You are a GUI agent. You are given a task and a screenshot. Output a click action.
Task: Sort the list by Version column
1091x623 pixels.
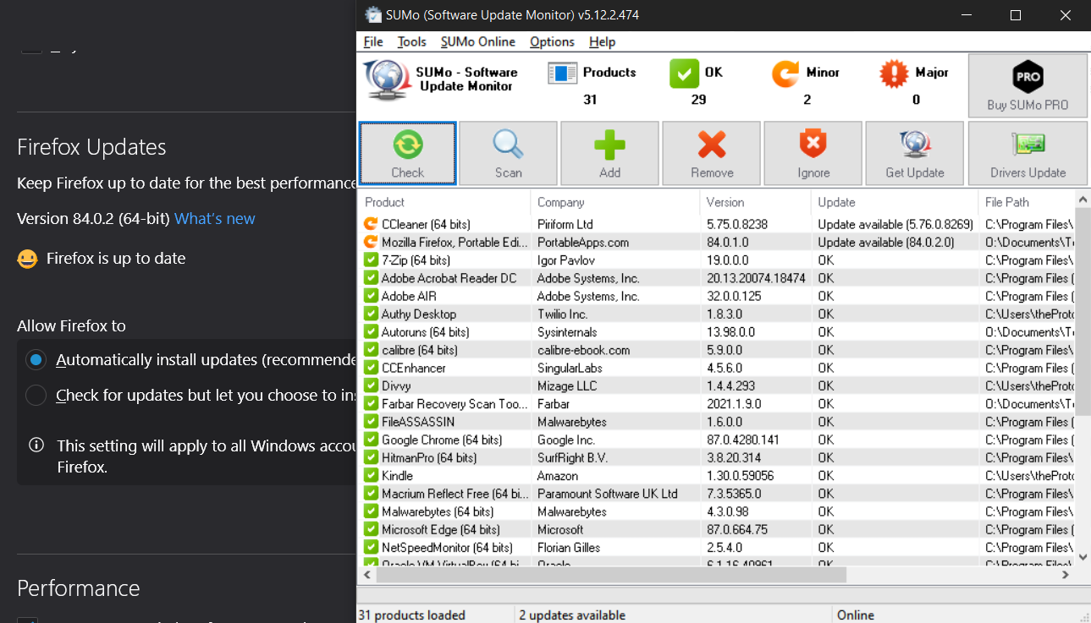(x=755, y=202)
